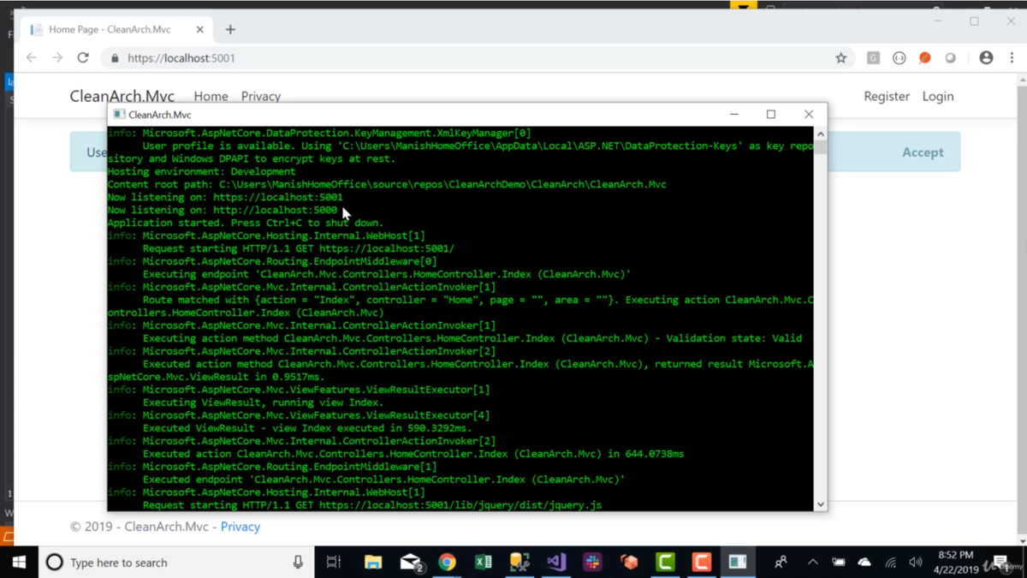Switch to the console app taskbar icon
This screenshot has height=578, width=1027.
pyautogui.click(x=738, y=563)
